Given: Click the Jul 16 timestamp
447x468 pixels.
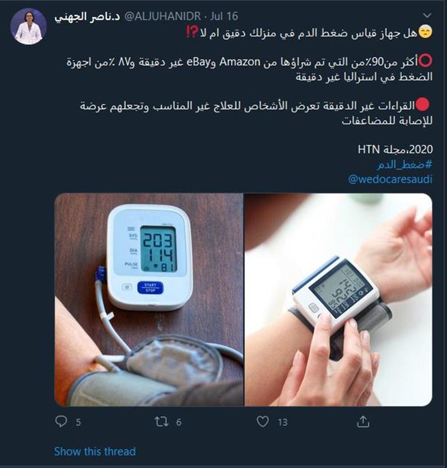Looking at the screenshot, I should (224, 16).
